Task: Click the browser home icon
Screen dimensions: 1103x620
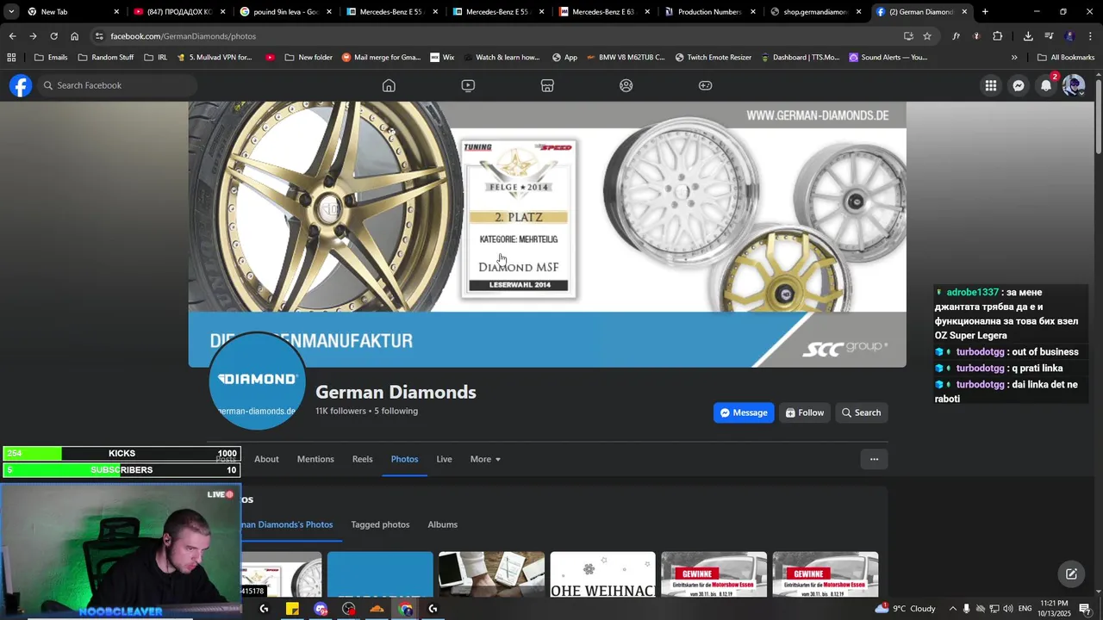Action: [x=74, y=36]
